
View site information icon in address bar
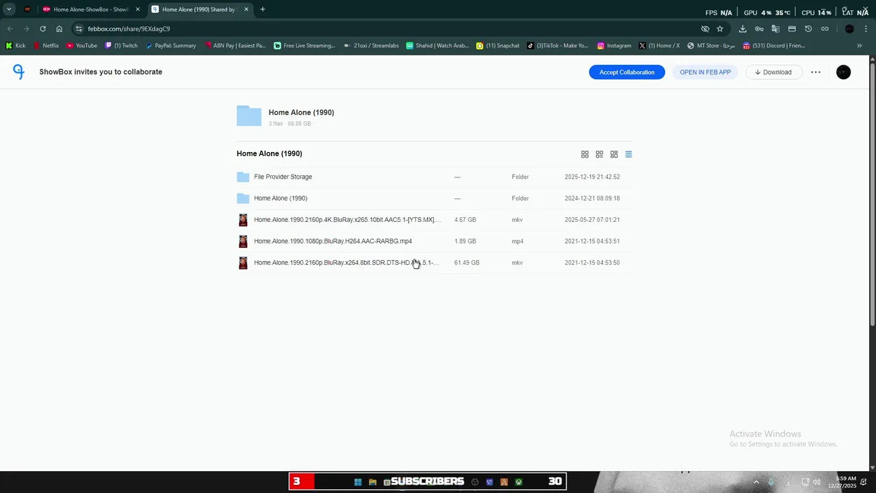click(79, 29)
